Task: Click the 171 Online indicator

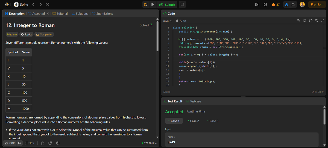Action: click(x=149, y=143)
